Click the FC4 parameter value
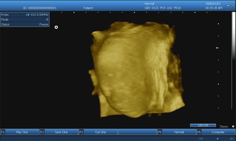This screenshot has width=236, height=141. click(163, 8)
